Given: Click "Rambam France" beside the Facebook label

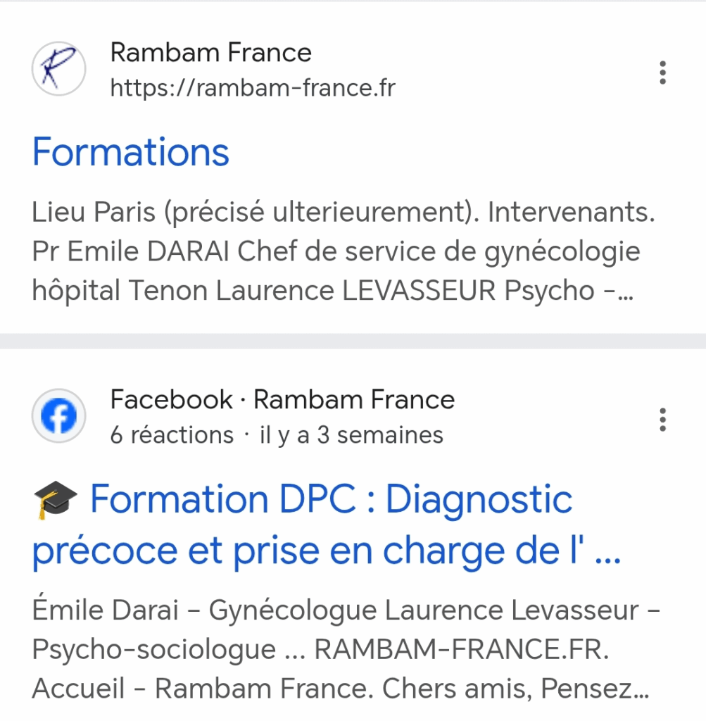Looking at the screenshot, I should click(x=354, y=400).
